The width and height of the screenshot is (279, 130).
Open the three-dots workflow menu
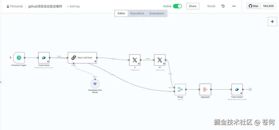[234, 6]
